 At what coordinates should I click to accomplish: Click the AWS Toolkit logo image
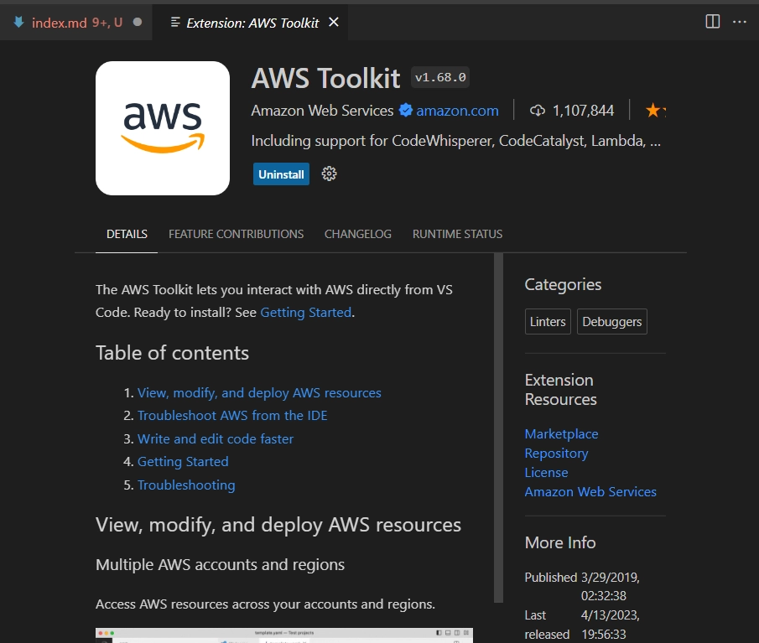pos(163,128)
